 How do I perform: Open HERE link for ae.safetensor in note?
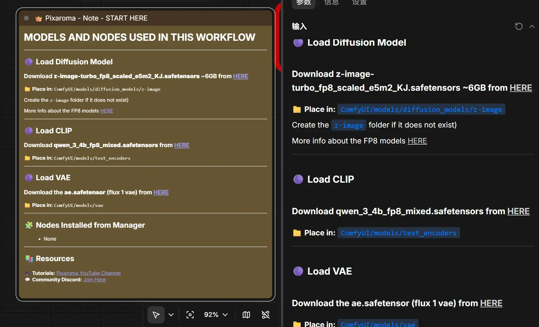tap(161, 192)
